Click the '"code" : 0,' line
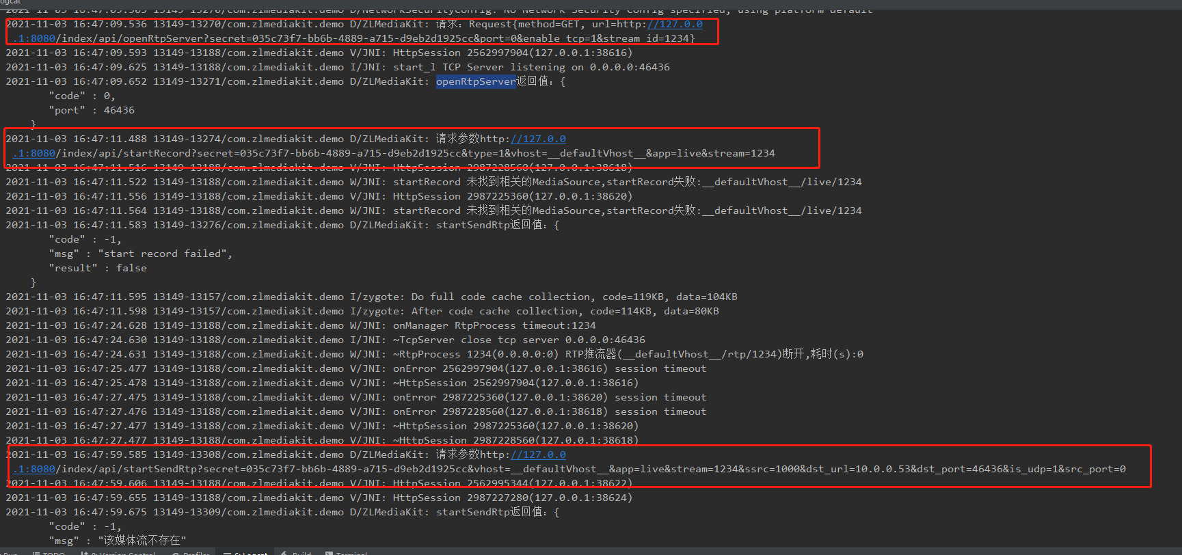 82,96
